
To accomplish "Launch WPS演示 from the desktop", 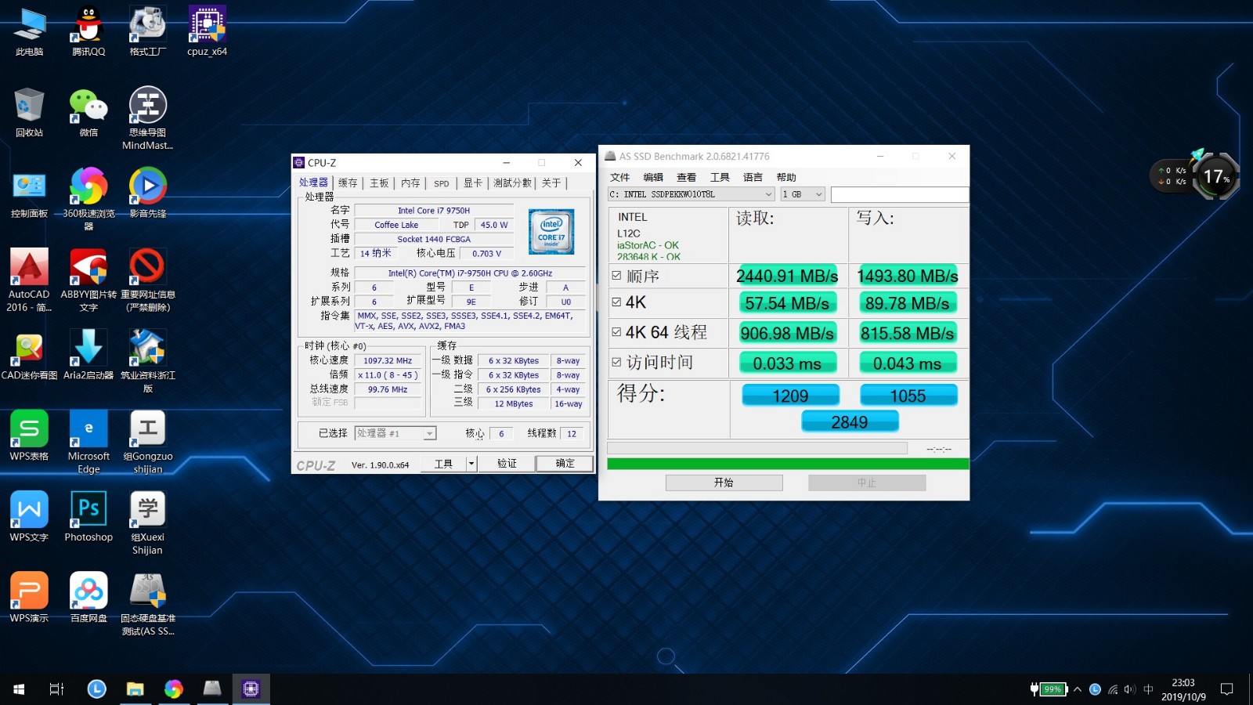I will click(29, 598).
